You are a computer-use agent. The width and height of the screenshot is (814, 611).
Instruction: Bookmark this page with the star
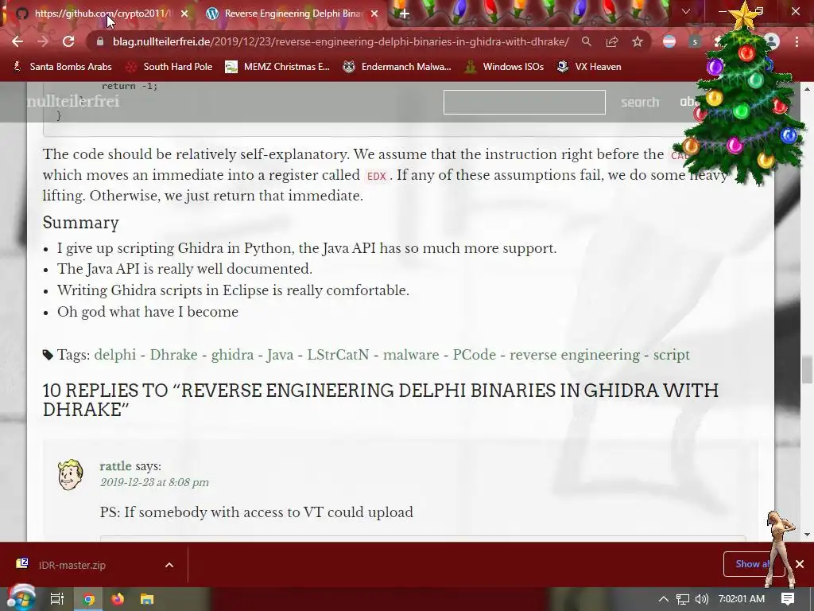(638, 41)
